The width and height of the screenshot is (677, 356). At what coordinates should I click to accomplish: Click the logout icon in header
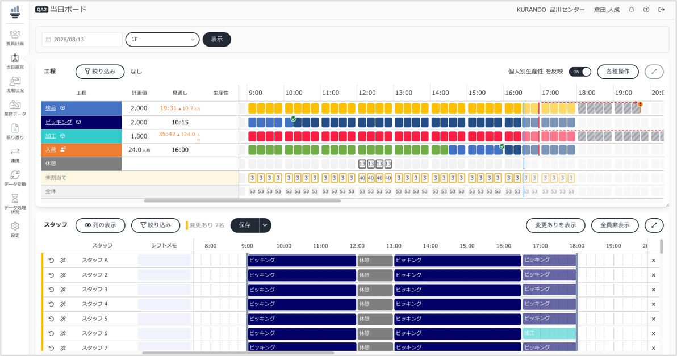(x=661, y=10)
